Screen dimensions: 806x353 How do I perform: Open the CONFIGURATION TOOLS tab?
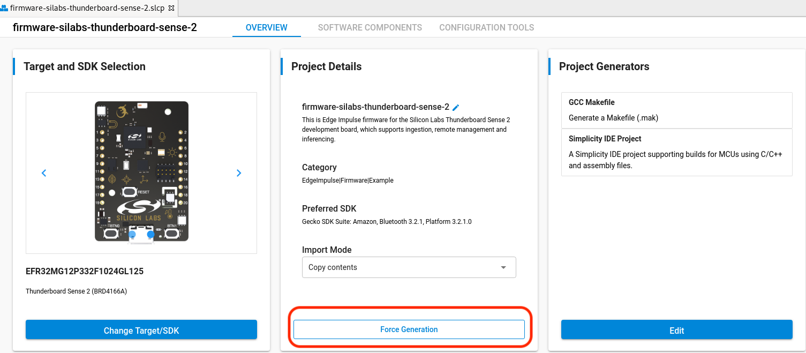487,27
